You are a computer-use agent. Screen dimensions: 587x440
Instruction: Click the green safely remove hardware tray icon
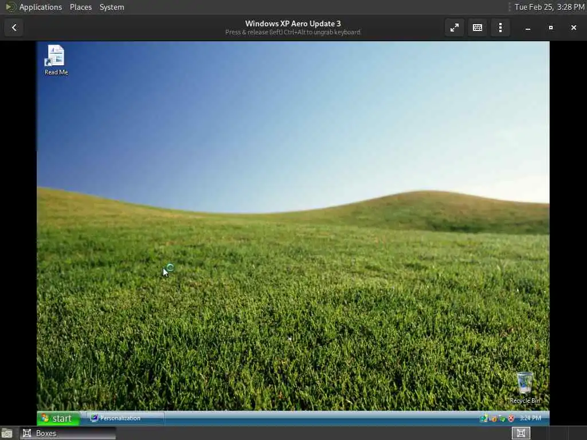[502, 418]
